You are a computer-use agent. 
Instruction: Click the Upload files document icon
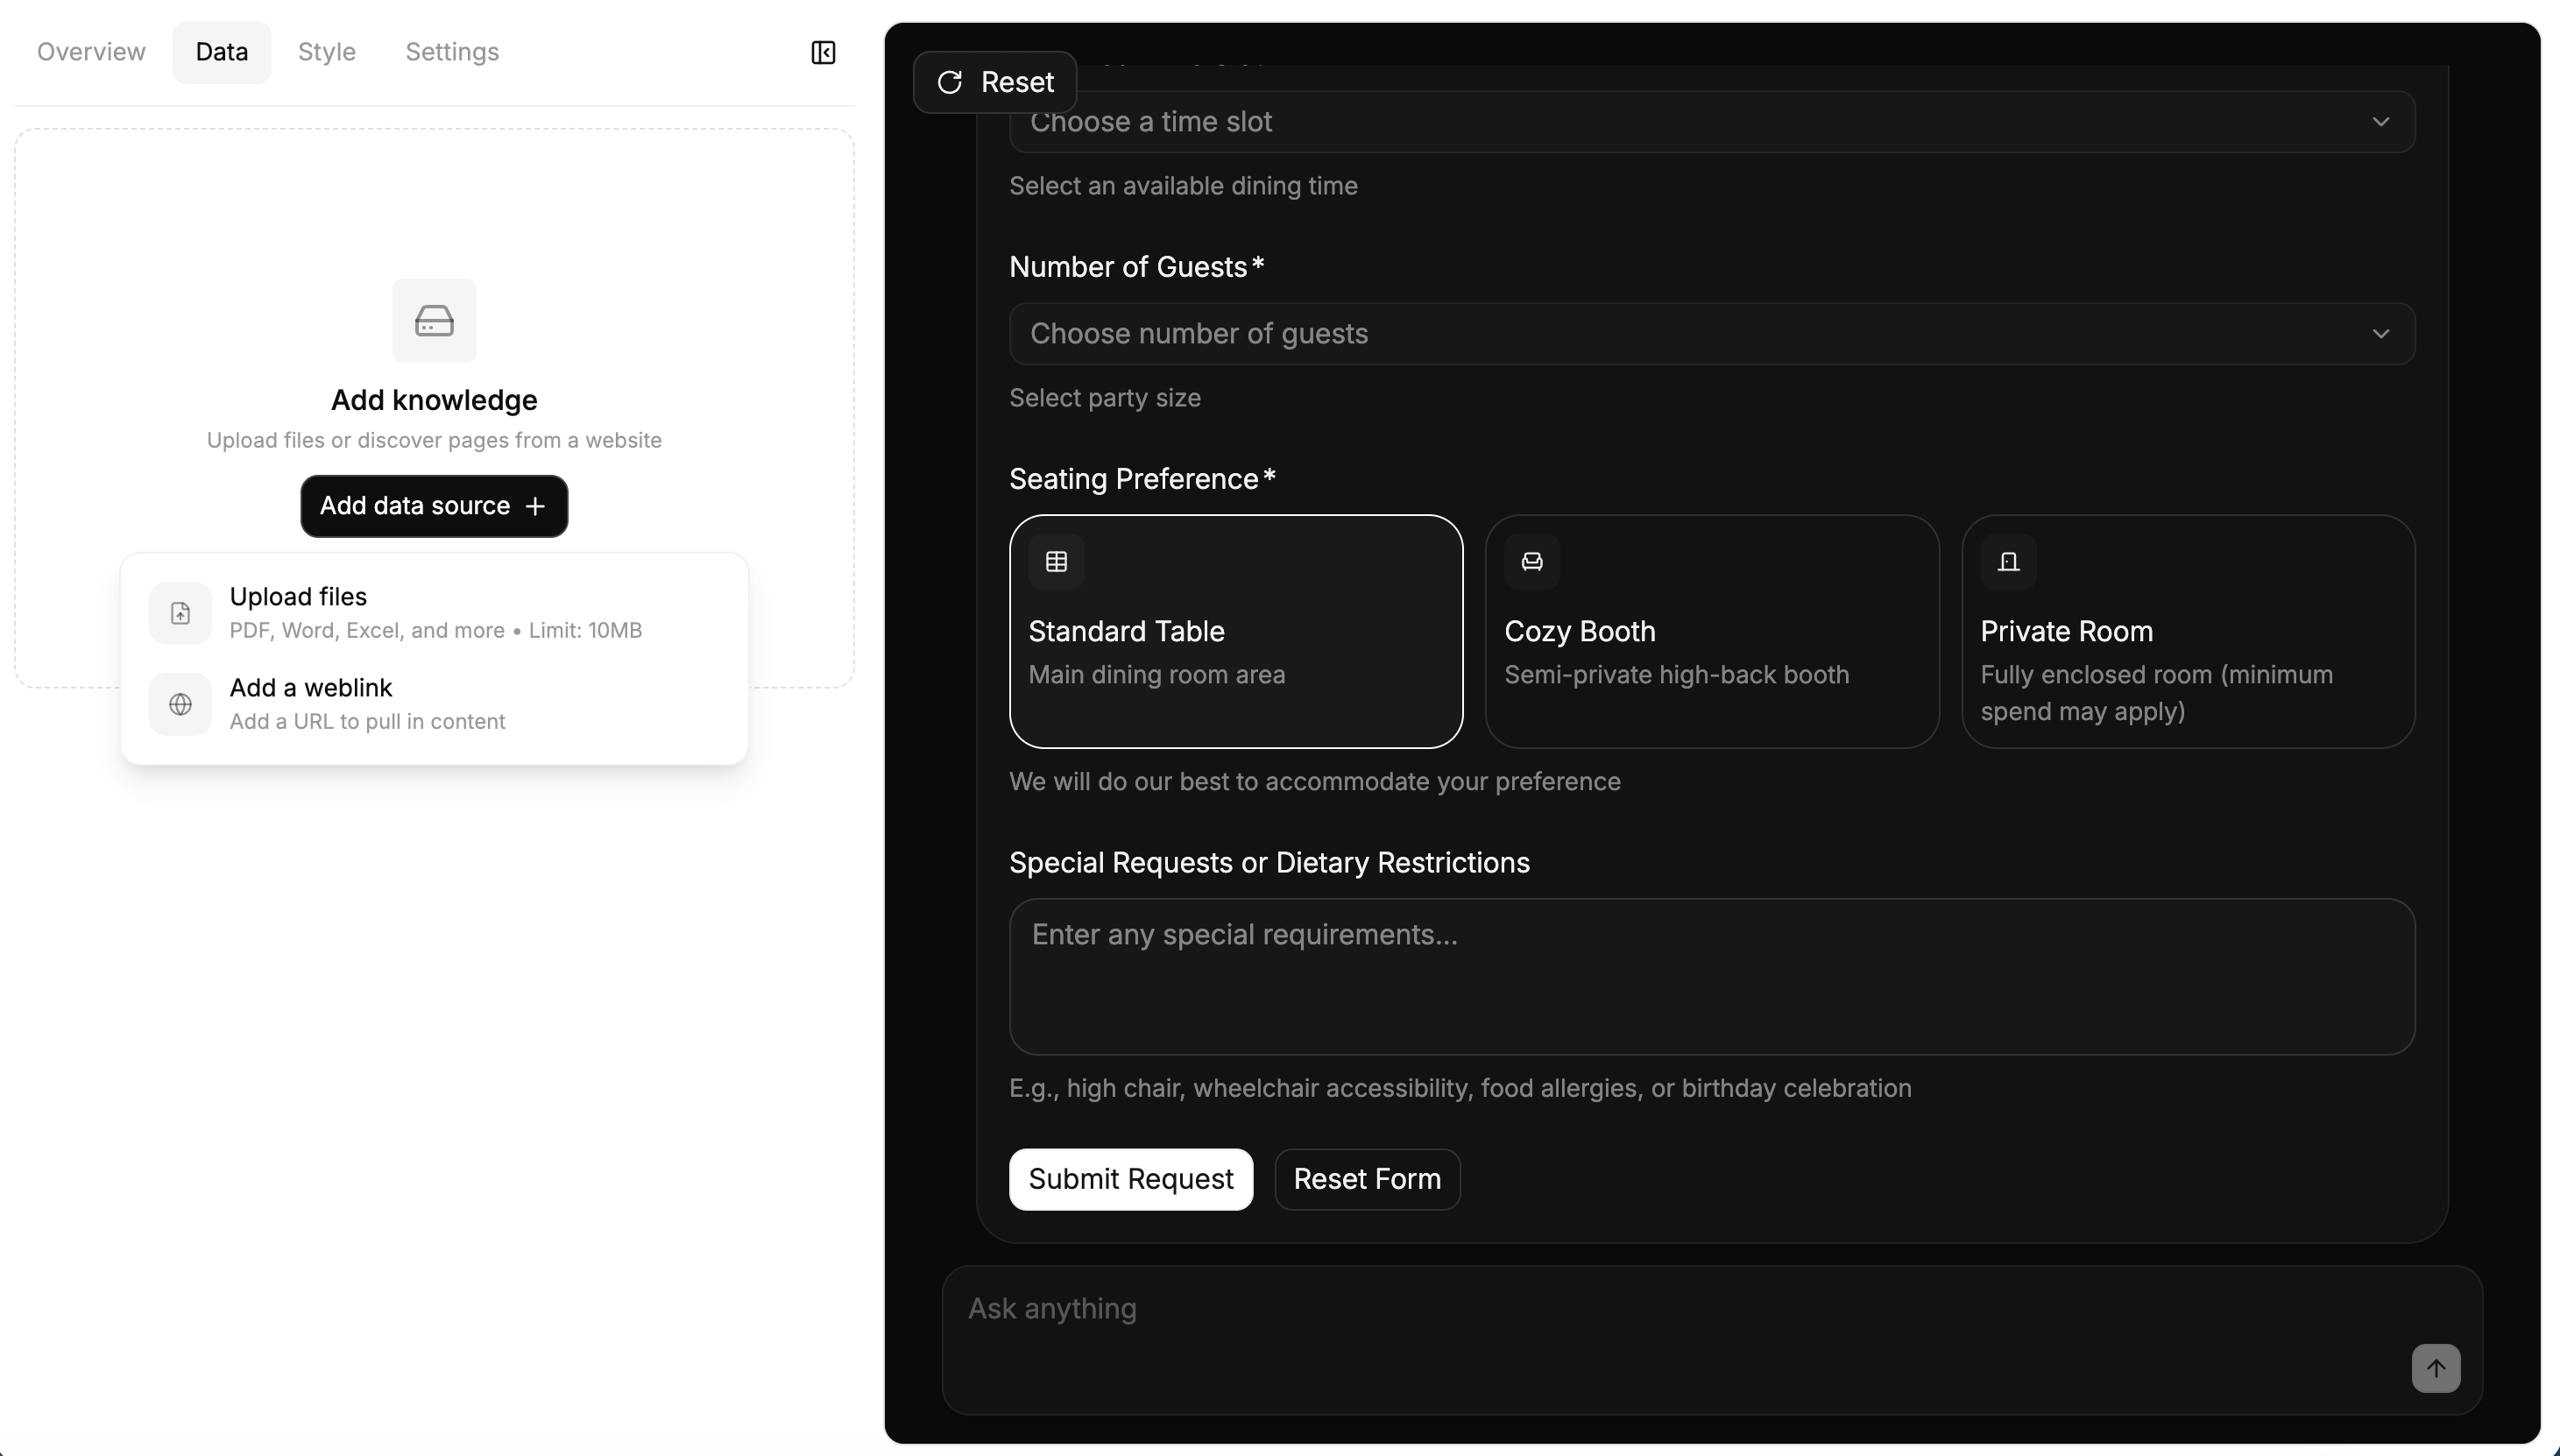(x=180, y=613)
